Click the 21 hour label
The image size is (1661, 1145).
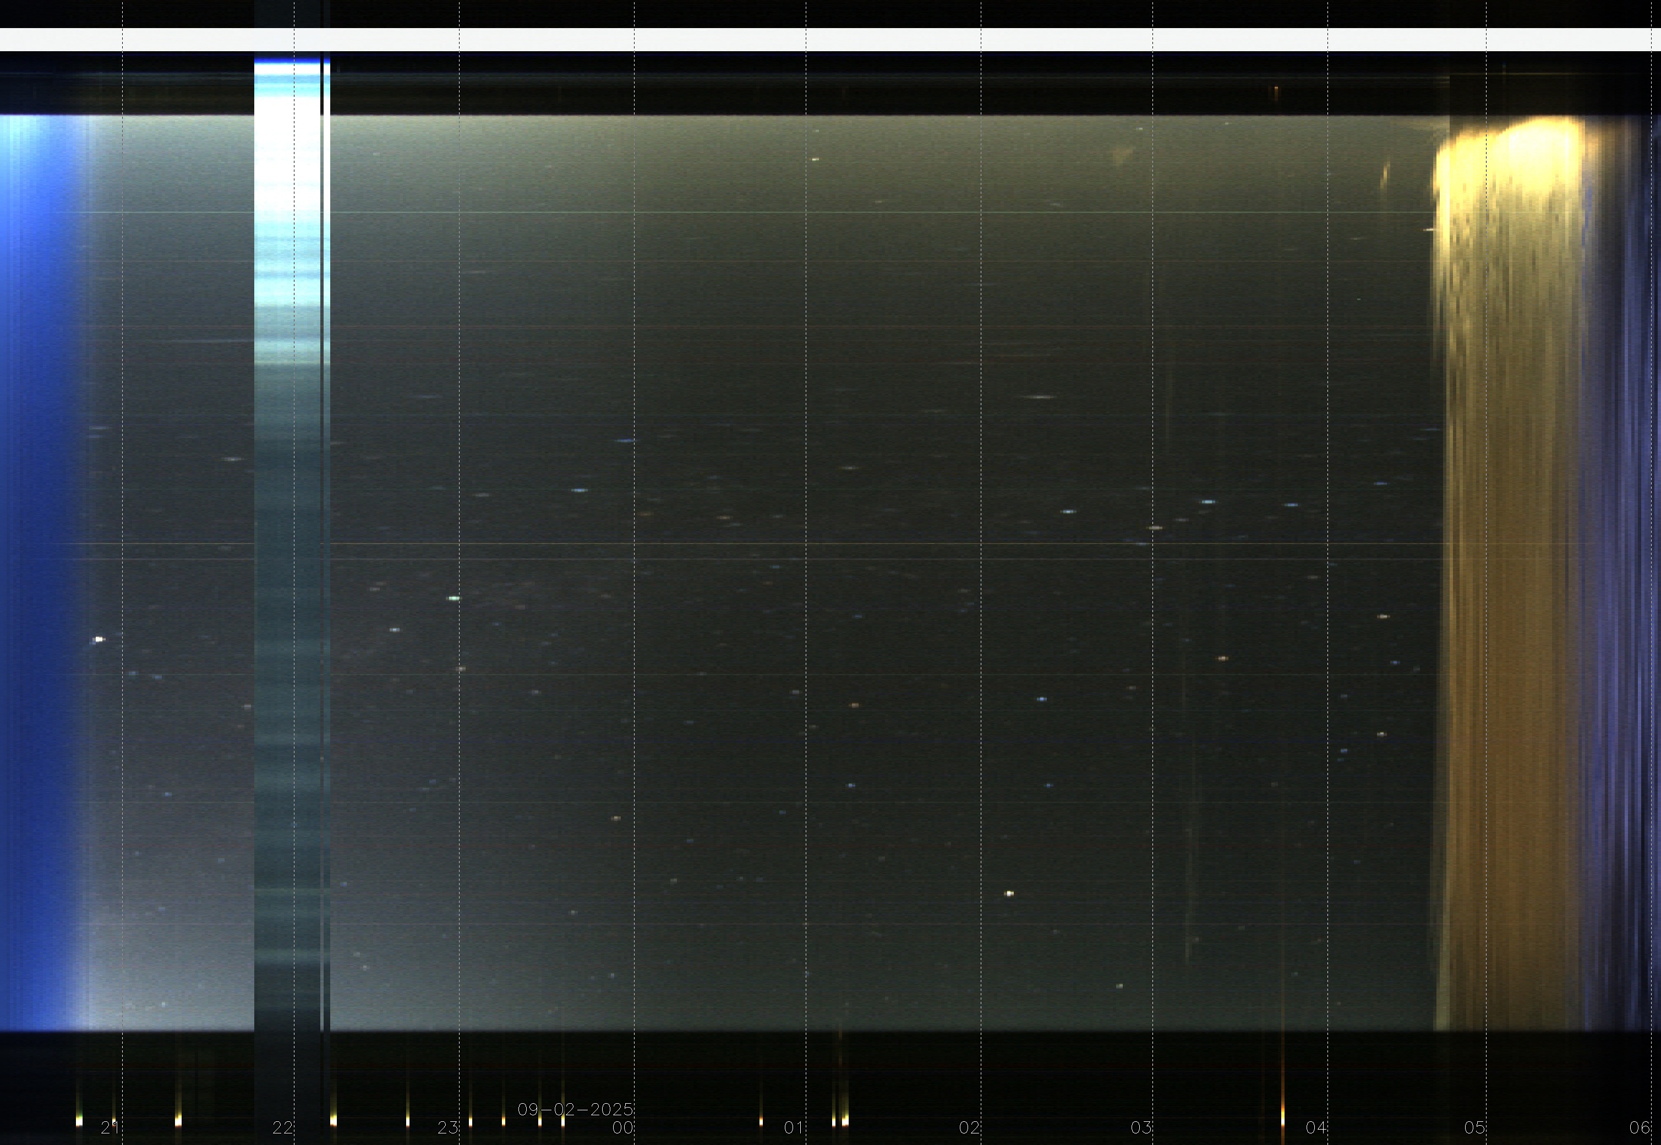click(110, 1127)
